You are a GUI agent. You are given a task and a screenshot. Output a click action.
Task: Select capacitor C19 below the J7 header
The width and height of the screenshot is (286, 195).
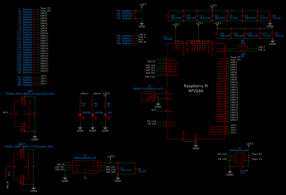242,166
